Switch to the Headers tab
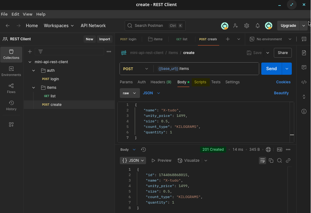The height and width of the screenshot is (213, 311). [x=161, y=82]
